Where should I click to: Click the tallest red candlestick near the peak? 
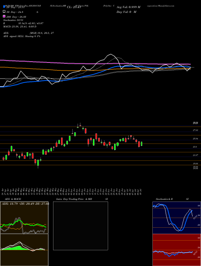[86, 131]
